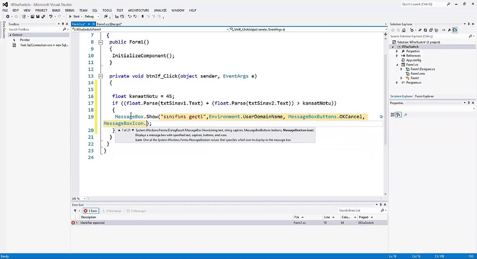
Task: Click the Undo arrow in toolbar
Action: (51, 17)
